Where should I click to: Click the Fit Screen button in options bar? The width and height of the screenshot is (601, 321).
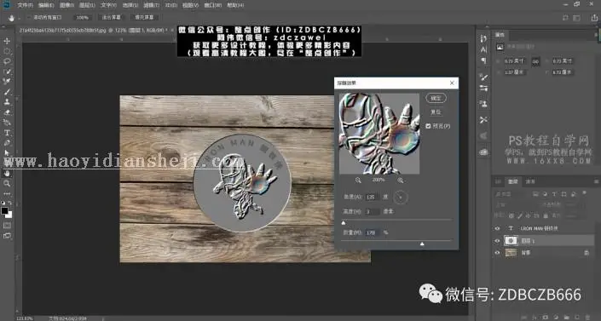(111, 18)
